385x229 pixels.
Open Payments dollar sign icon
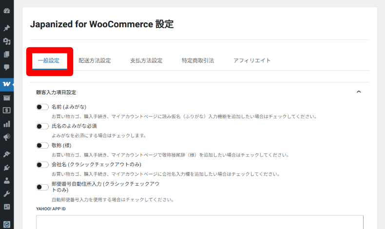[x=7, y=110]
